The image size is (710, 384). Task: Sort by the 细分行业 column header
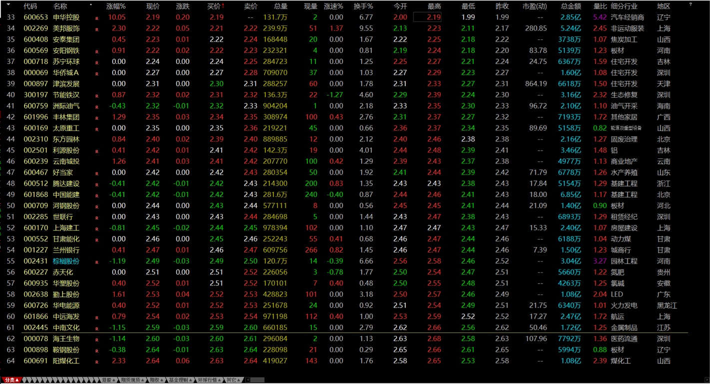pos(624,6)
